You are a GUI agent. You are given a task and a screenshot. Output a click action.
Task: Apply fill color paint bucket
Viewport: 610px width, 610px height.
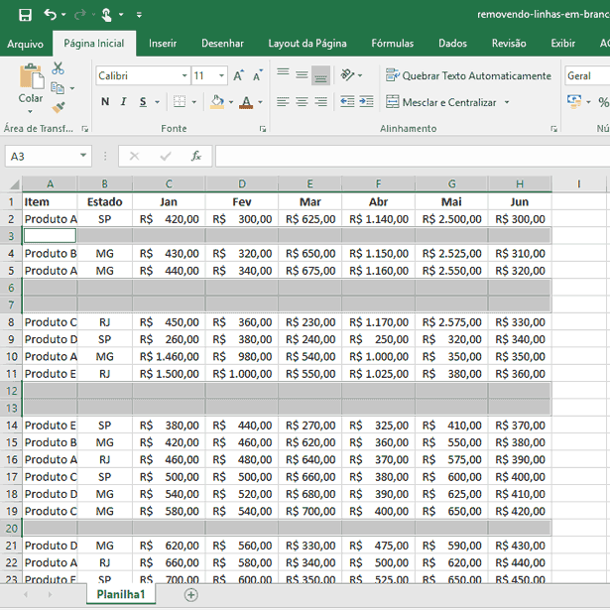(x=217, y=102)
